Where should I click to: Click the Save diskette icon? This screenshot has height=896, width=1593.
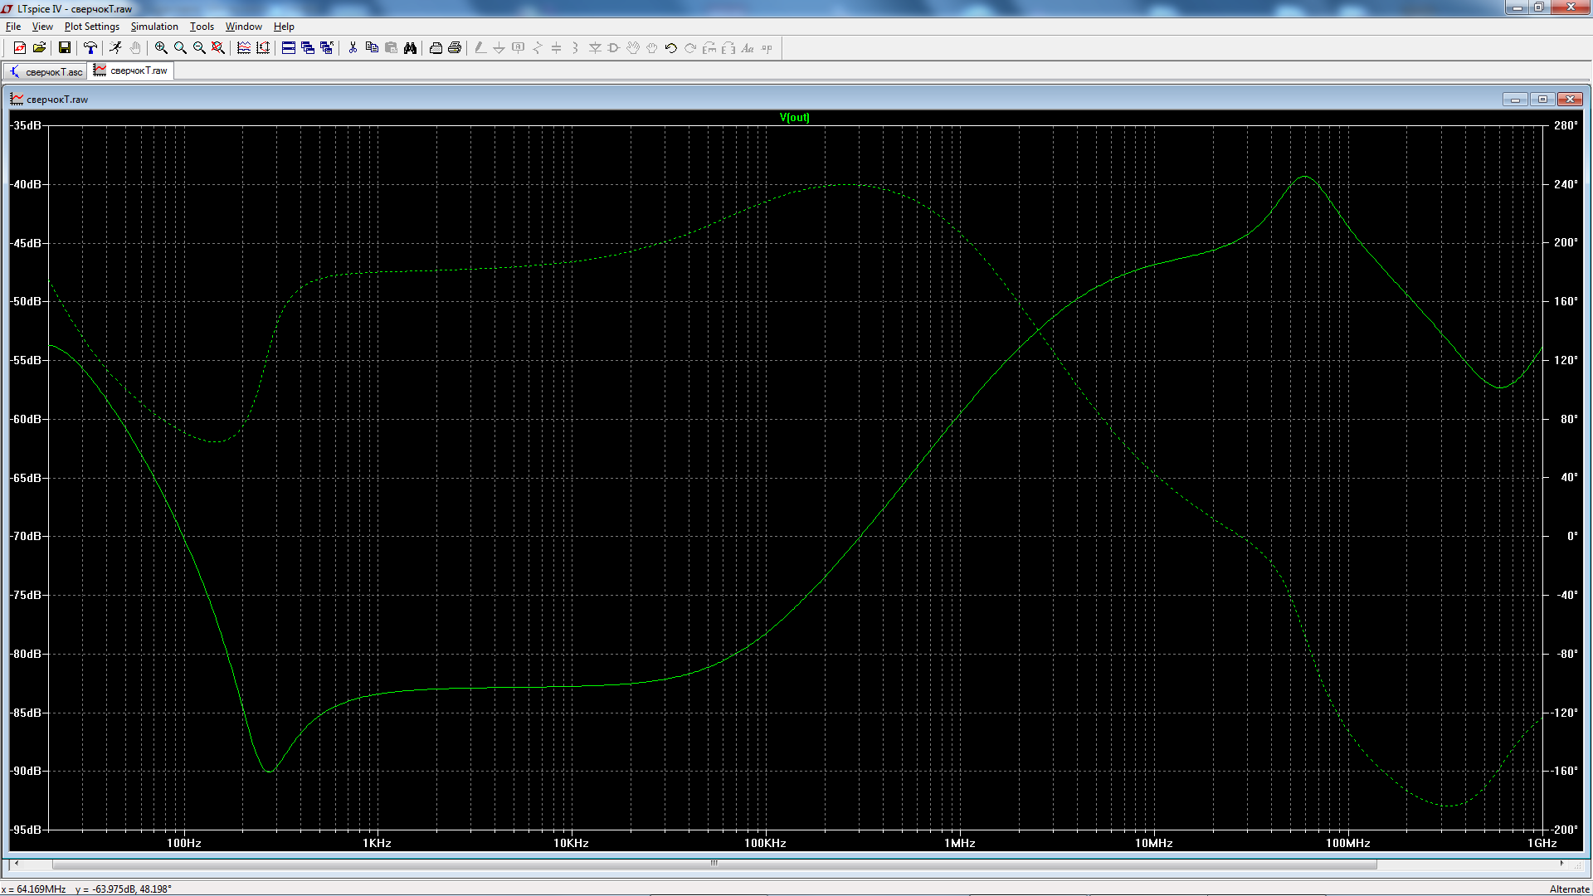point(64,48)
